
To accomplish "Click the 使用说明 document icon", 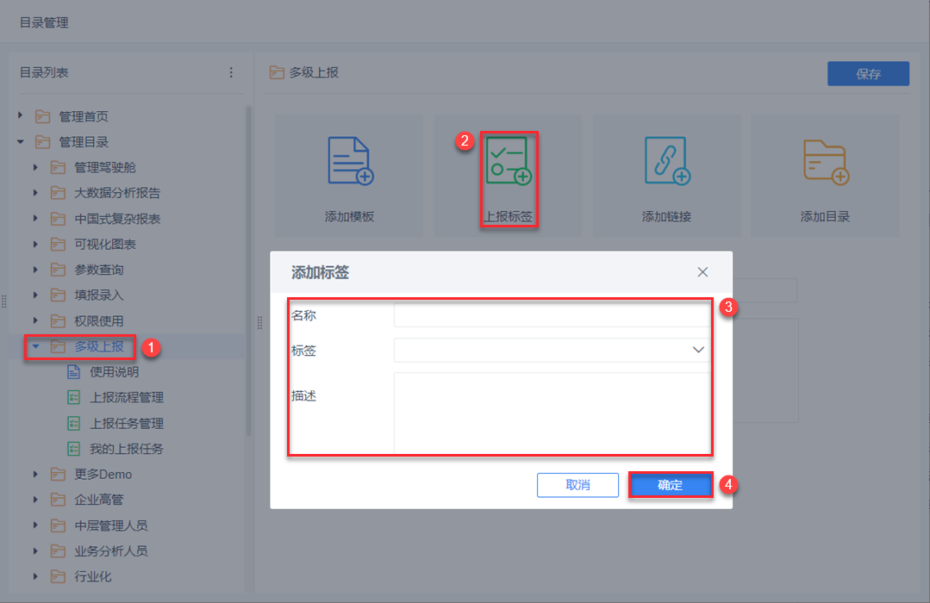I will coord(73,372).
